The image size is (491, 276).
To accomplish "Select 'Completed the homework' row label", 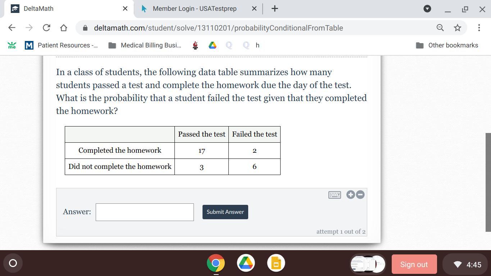I will pyautogui.click(x=120, y=150).
